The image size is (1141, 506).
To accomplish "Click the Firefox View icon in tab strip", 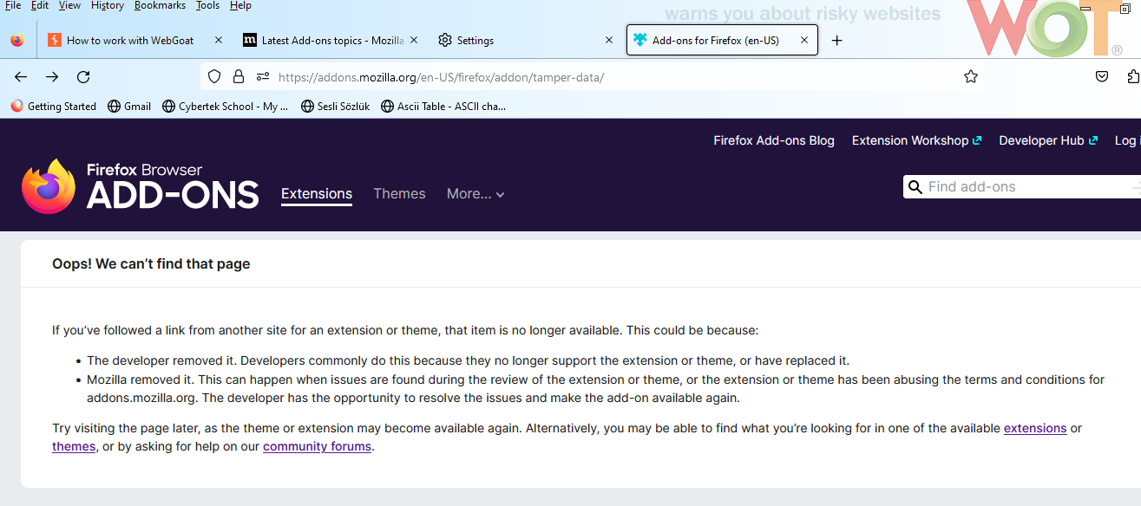I will (x=17, y=40).
